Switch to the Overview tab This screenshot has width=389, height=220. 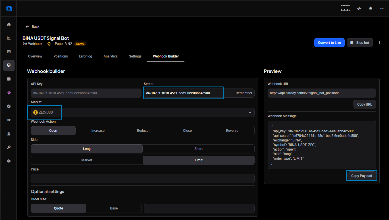[35, 56]
